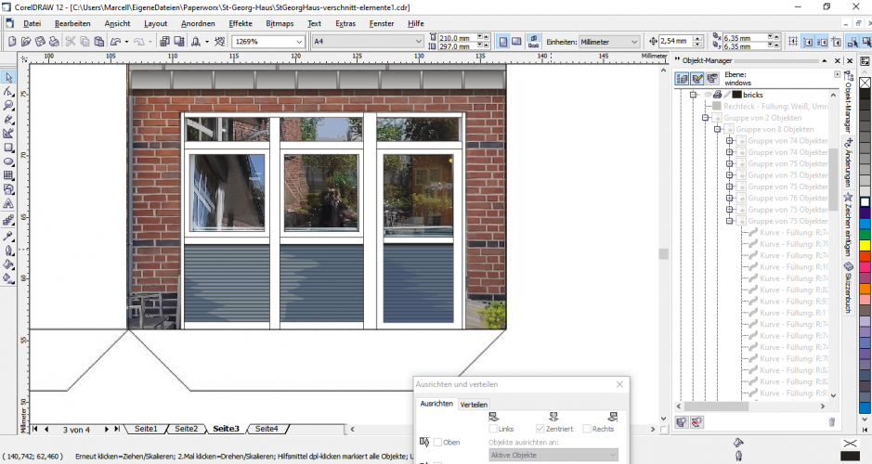872x464 pixels.
Task: Open the Einheiten Millimeter dropdown
Action: click(634, 42)
